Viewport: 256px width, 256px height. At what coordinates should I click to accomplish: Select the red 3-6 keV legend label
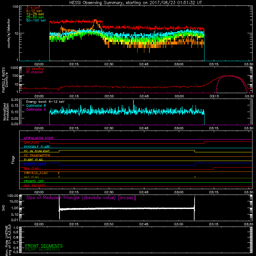tap(33, 8)
